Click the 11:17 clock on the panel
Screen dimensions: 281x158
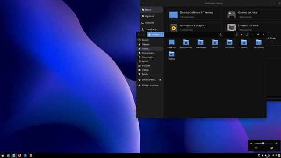274,156
